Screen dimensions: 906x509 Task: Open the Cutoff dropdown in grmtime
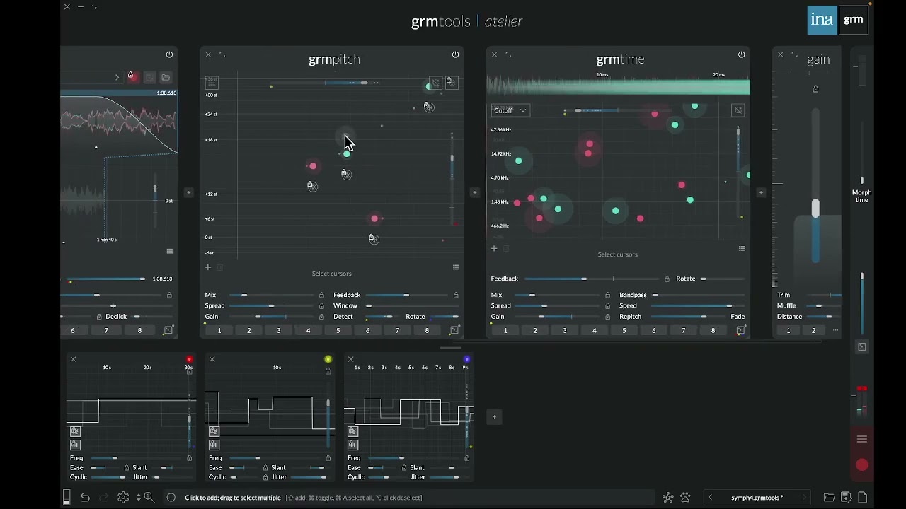point(510,110)
